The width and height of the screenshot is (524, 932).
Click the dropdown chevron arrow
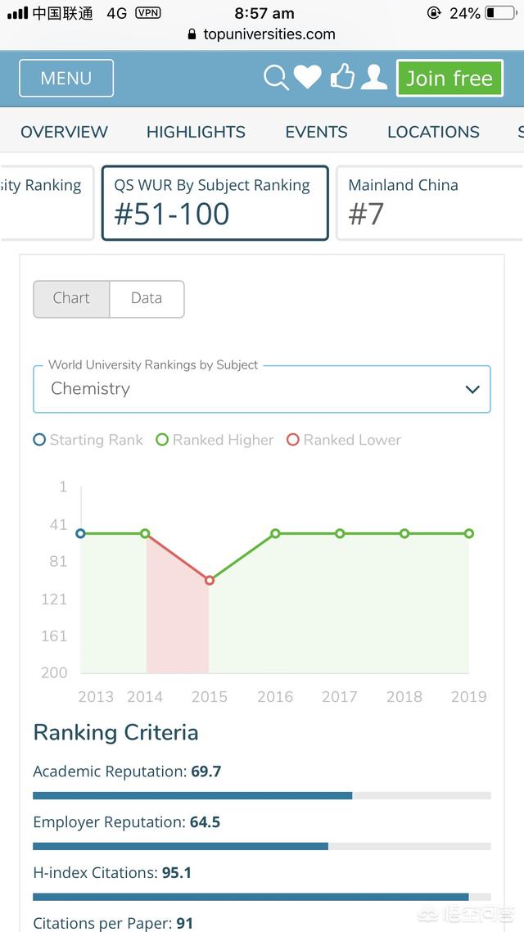[472, 390]
